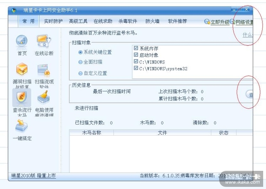Select 自定义位置 radio button
The width and height of the screenshot is (266, 189).
80,73
